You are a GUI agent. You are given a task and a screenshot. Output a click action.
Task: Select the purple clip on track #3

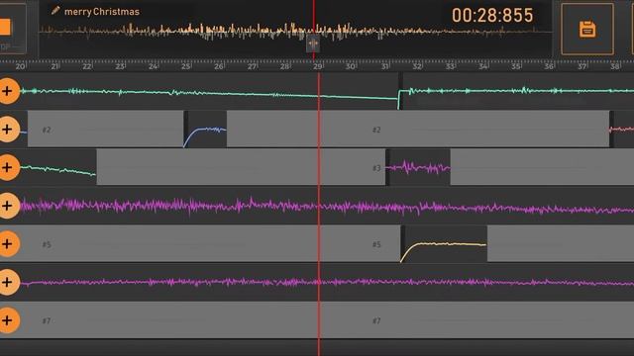coord(418,167)
